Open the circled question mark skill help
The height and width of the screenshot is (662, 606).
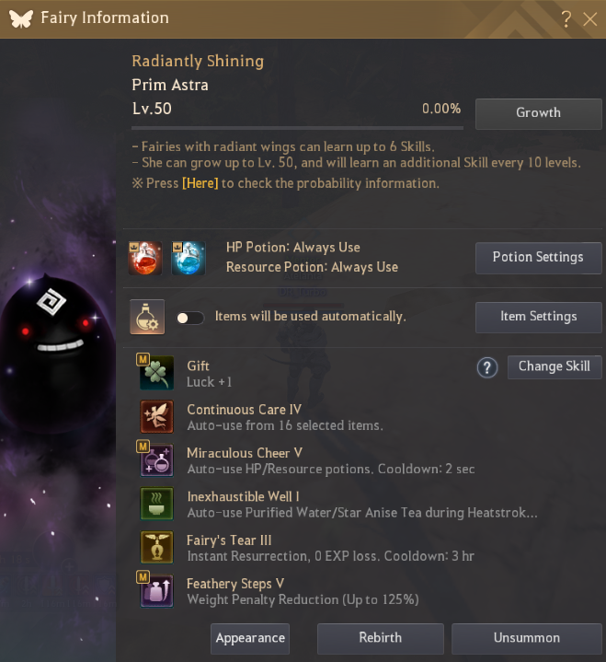click(487, 367)
